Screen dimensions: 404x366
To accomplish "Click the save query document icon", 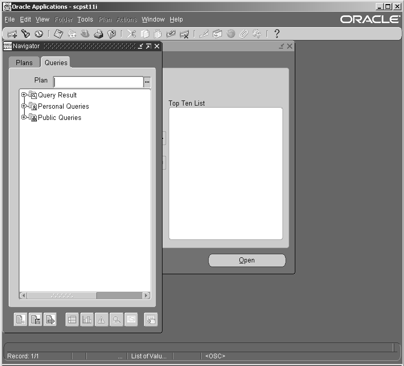I will click(x=35, y=320).
